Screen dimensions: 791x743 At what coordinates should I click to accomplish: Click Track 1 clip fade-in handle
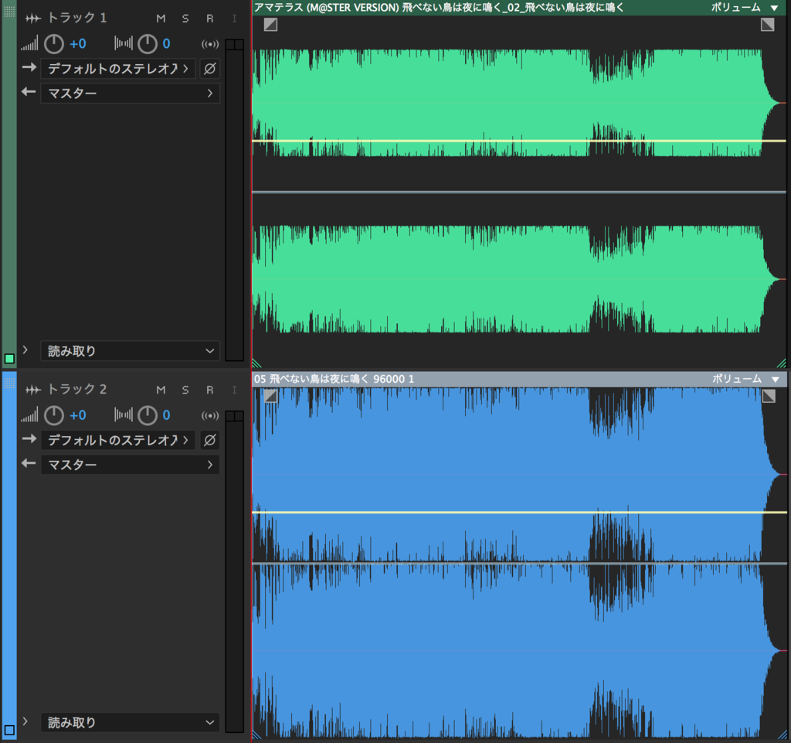tap(271, 24)
